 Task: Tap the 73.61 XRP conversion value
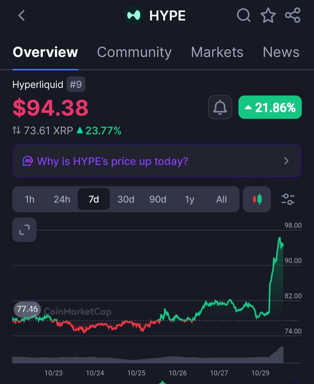tap(48, 131)
